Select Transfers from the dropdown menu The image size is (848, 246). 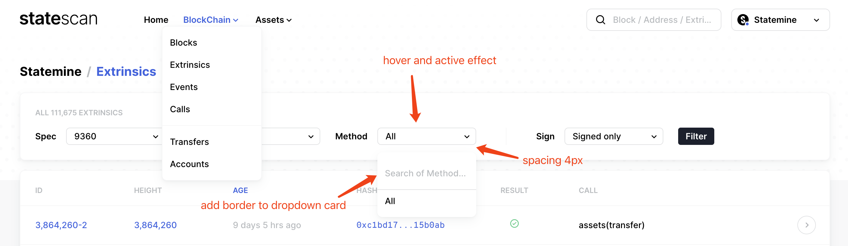pos(189,141)
